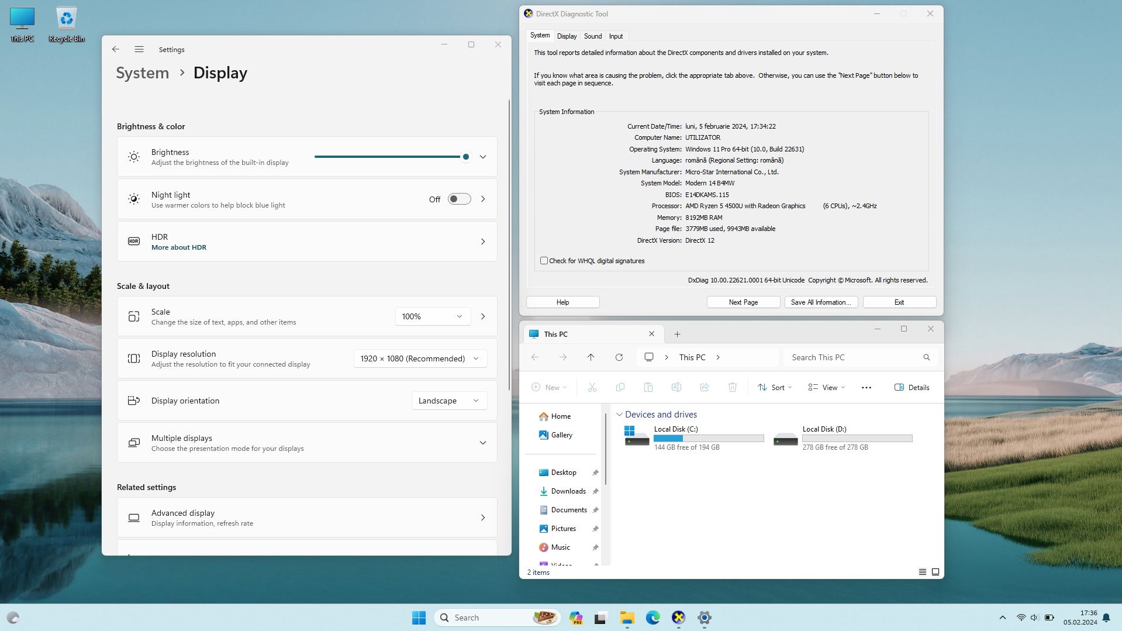Screen dimensions: 1122x631
Task: Toggle Details pane in File Explorer
Action: coord(912,387)
